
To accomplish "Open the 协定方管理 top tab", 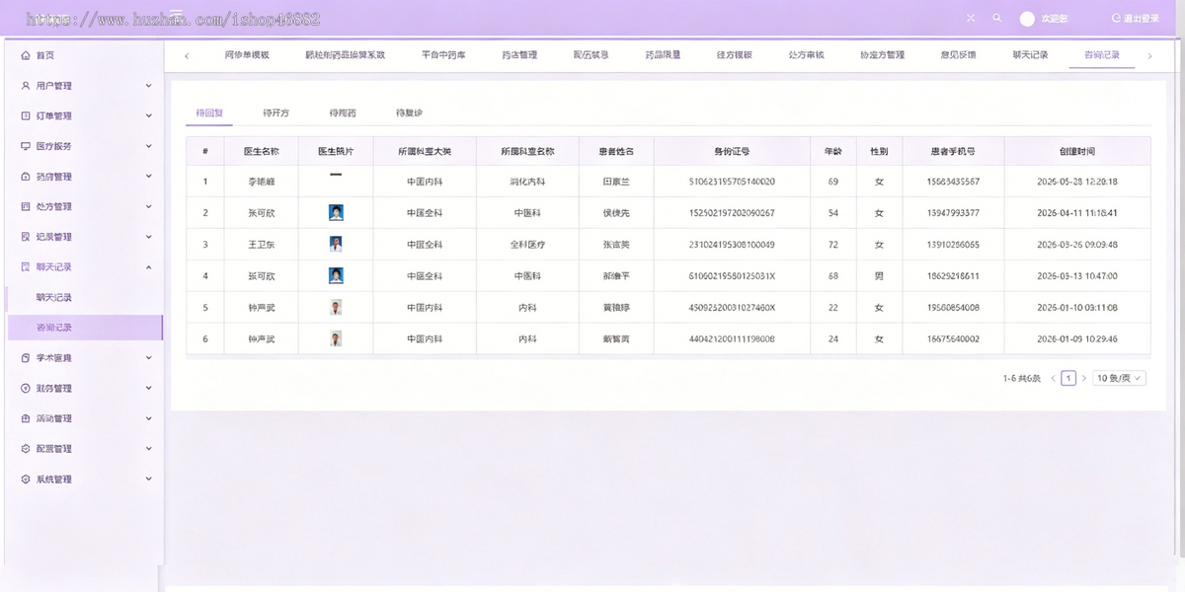I will (x=882, y=55).
